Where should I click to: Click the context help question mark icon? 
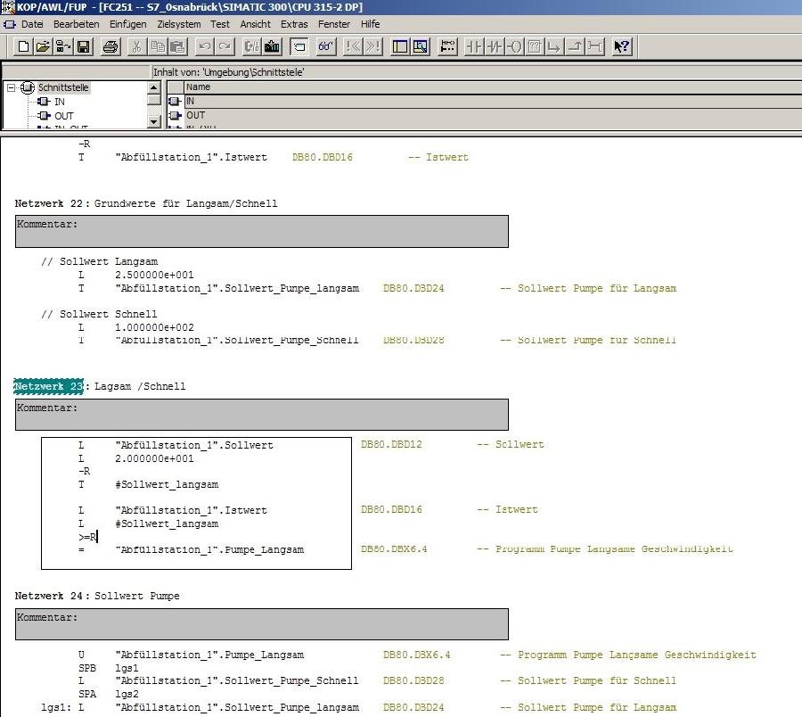(x=622, y=46)
